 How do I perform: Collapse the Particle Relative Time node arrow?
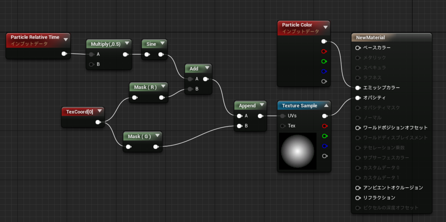[x=66, y=40]
